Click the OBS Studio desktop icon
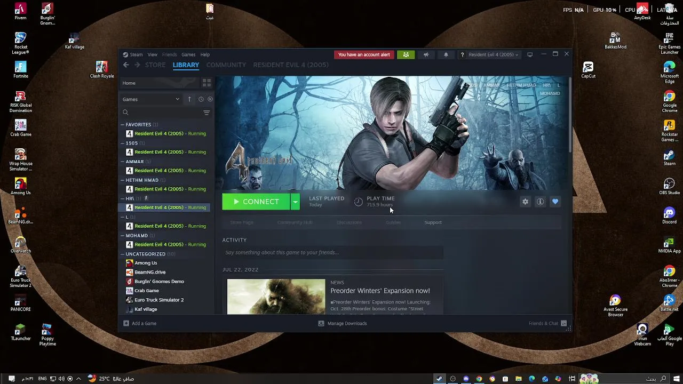 tap(669, 187)
